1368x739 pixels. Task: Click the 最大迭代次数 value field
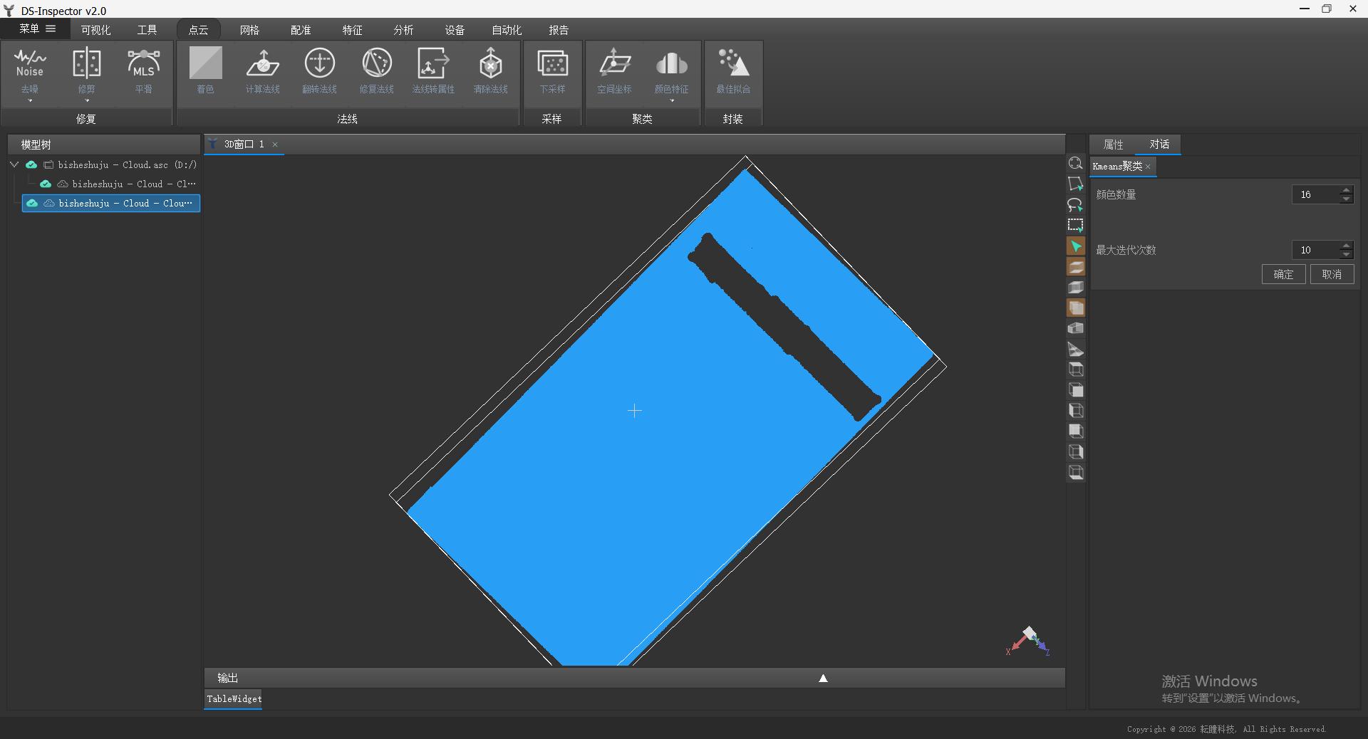tap(1315, 250)
